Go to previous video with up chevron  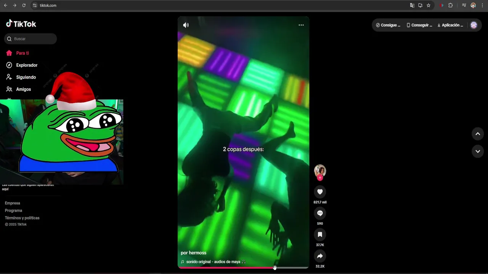pos(478,134)
